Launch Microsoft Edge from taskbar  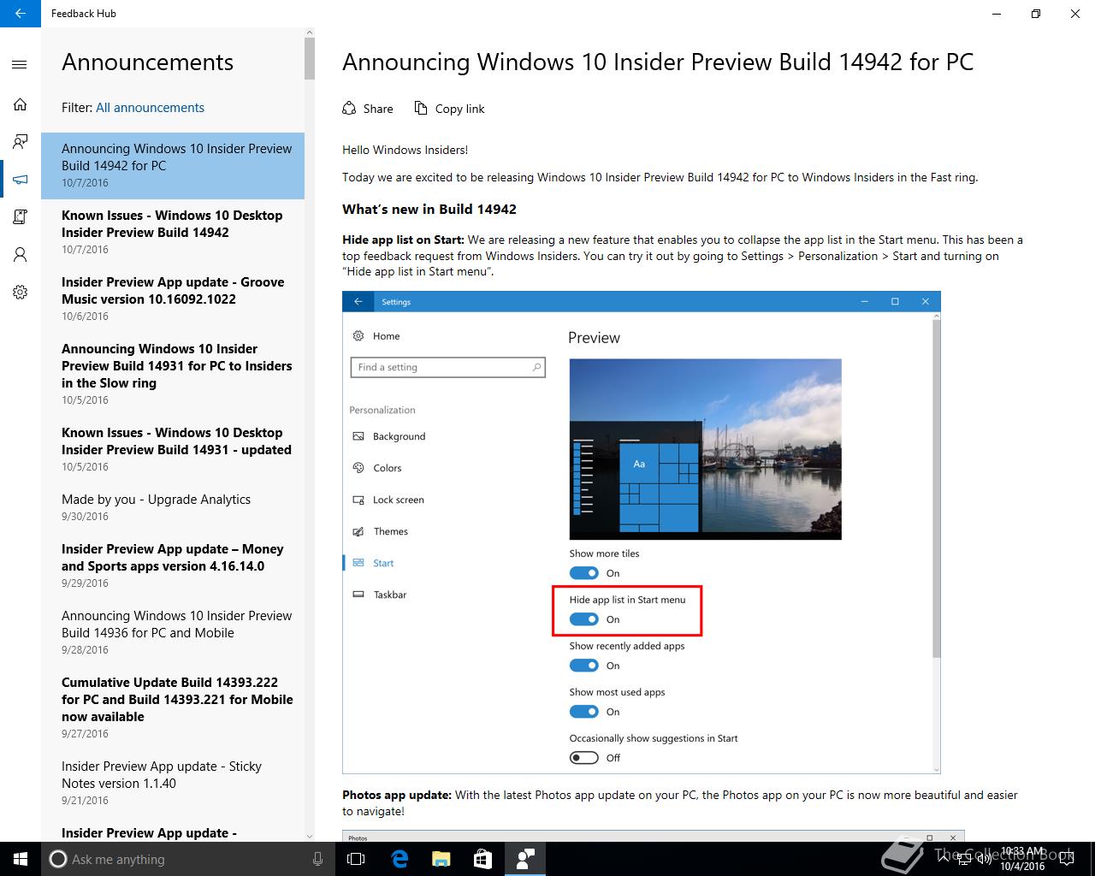point(400,859)
